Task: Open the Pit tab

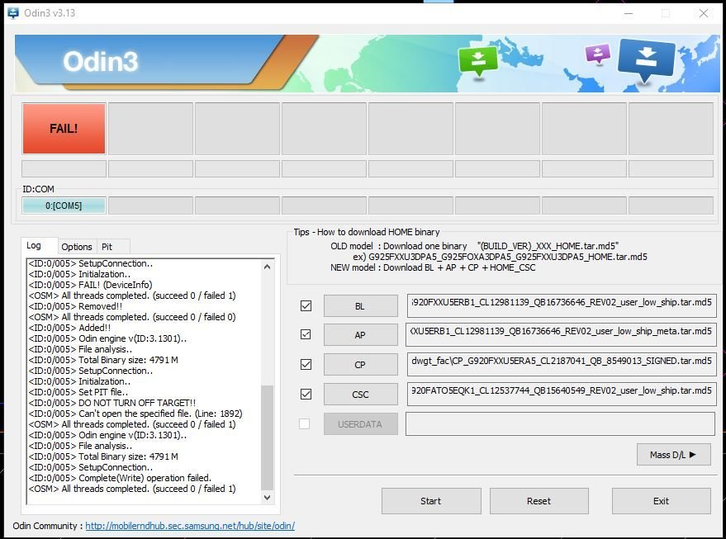Action: 107,247
